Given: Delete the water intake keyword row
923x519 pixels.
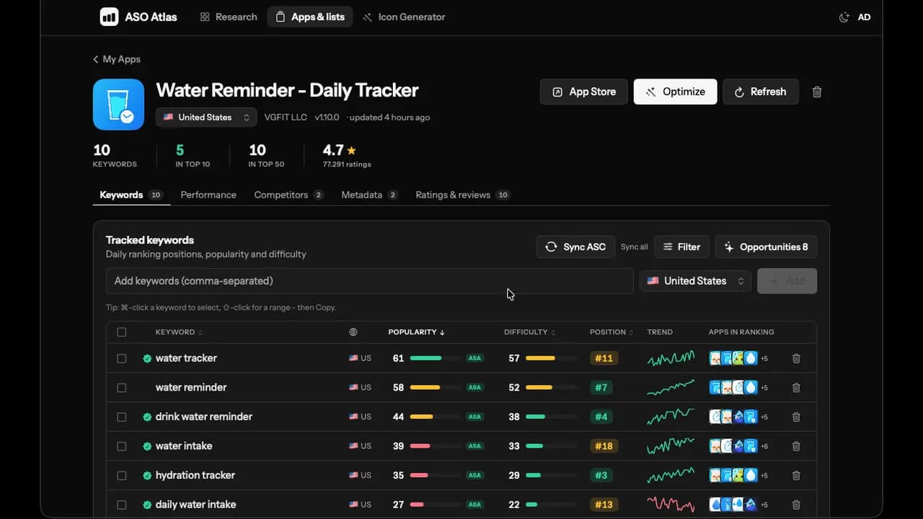Looking at the screenshot, I should pyautogui.click(x=796, y=446).
